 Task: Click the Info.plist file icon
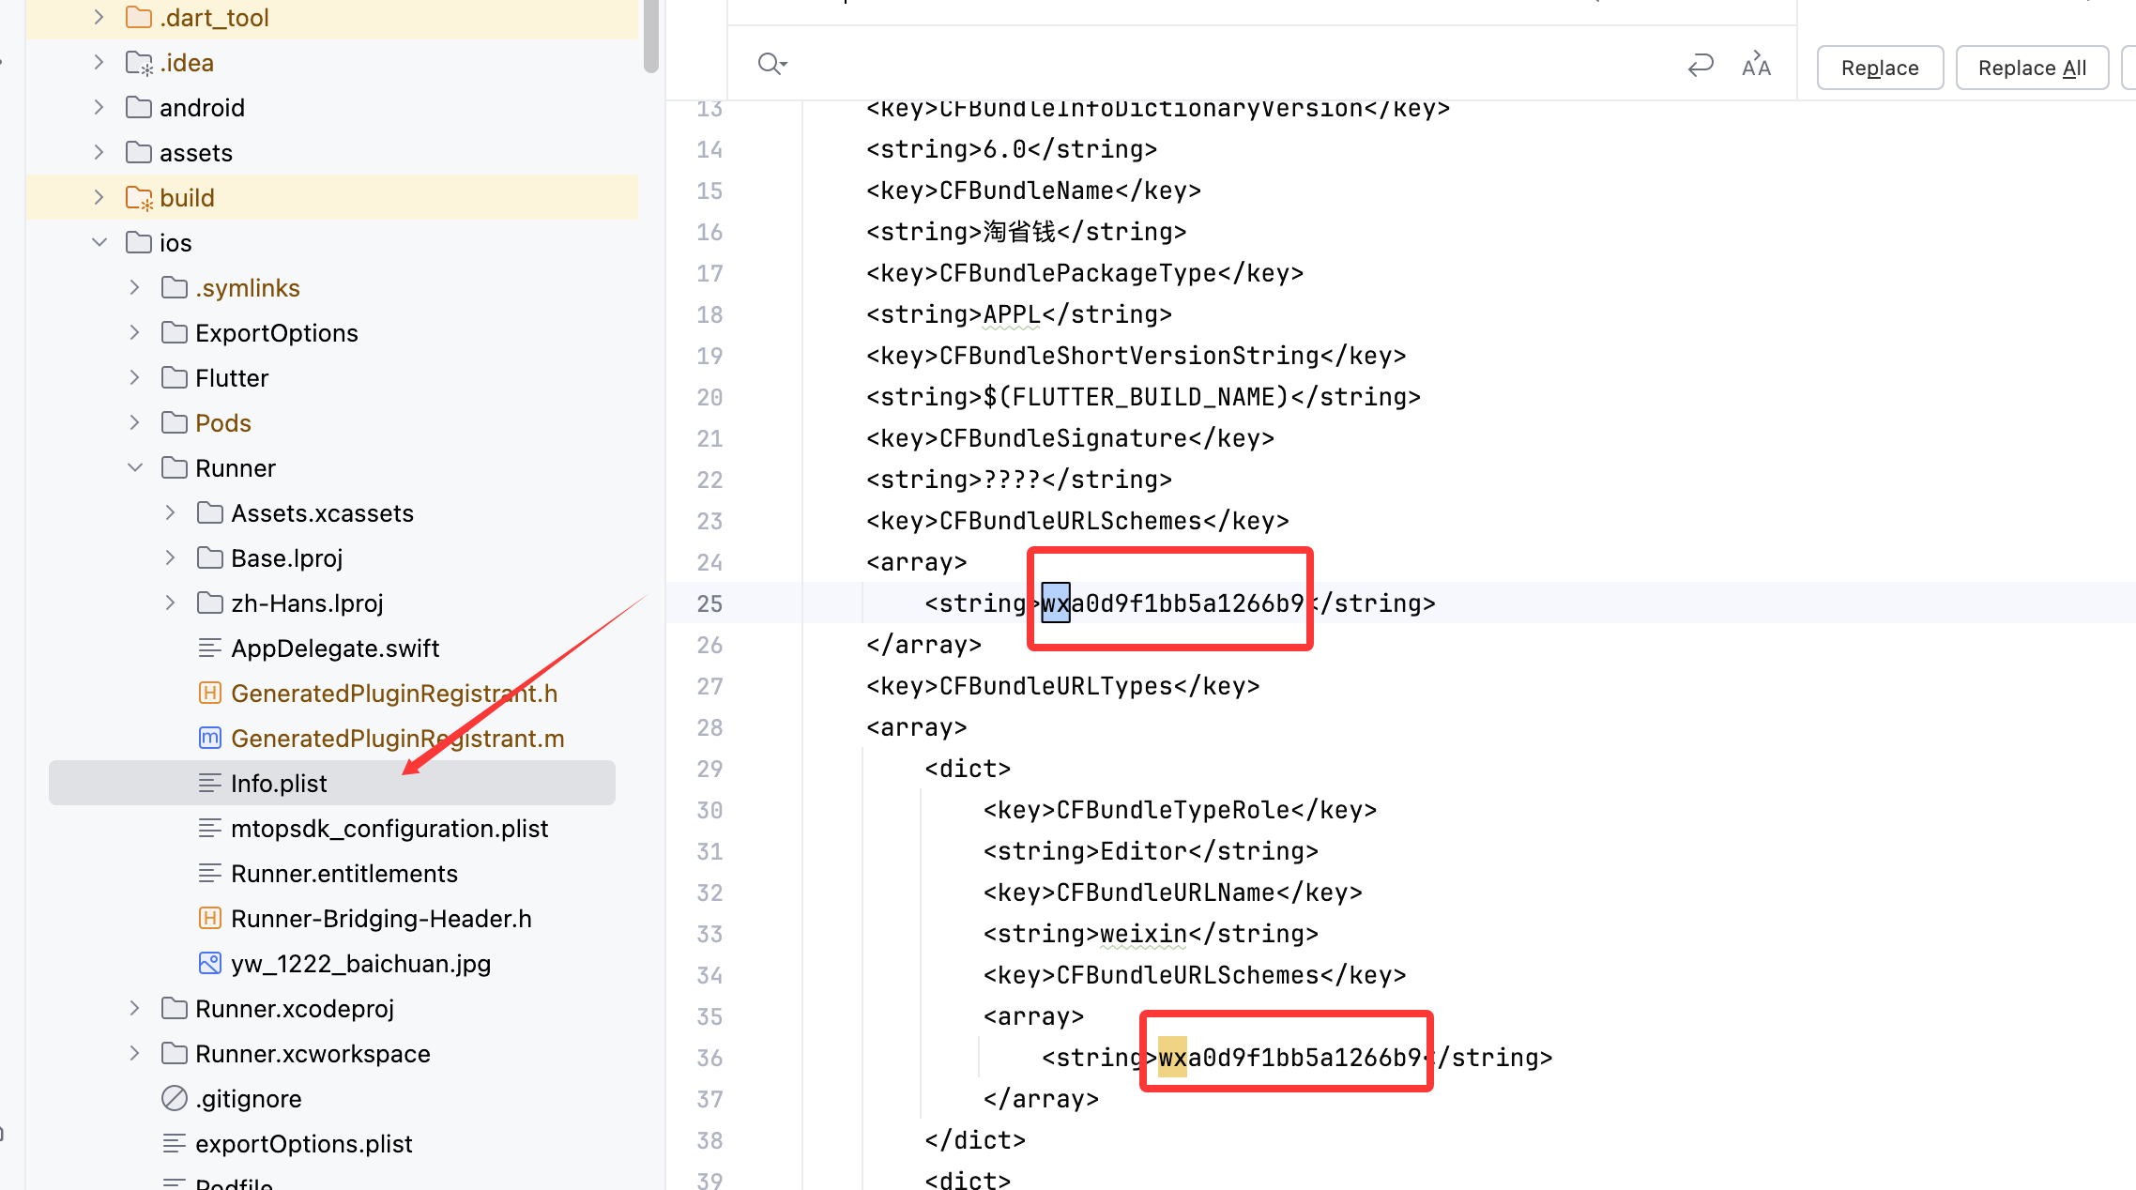click(210, 783)
